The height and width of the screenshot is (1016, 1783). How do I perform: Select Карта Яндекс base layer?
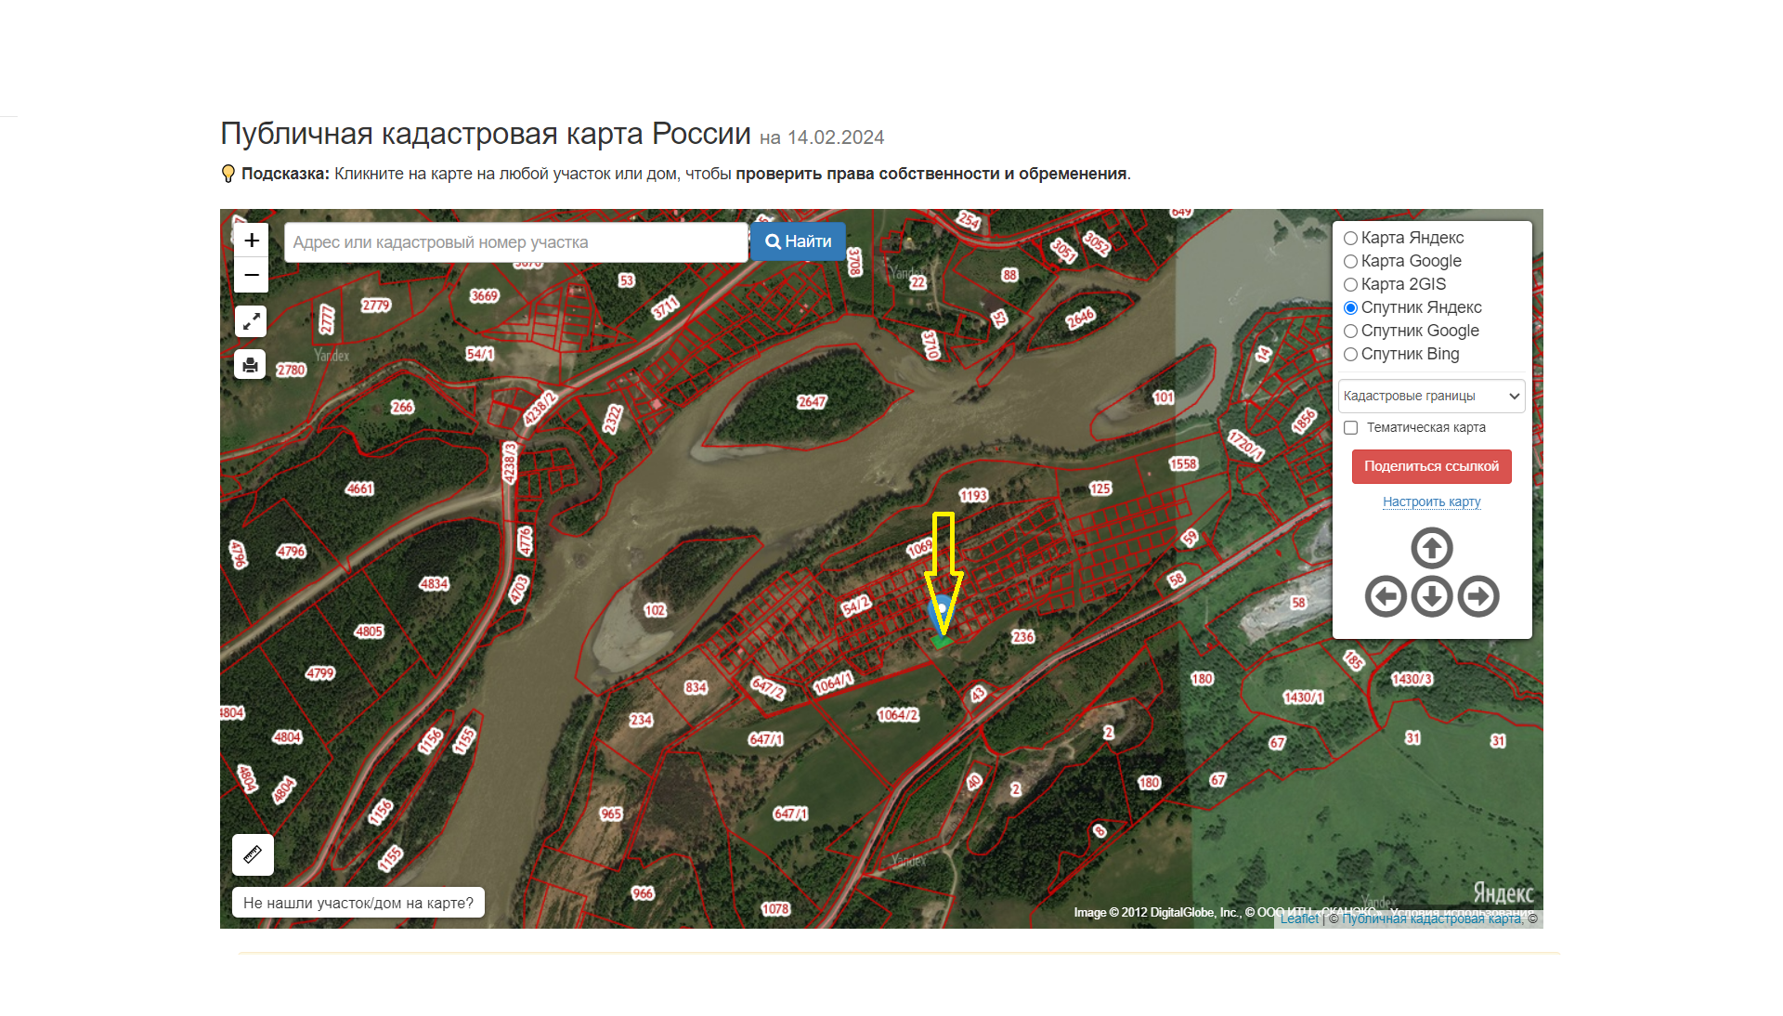[1351, 239]
